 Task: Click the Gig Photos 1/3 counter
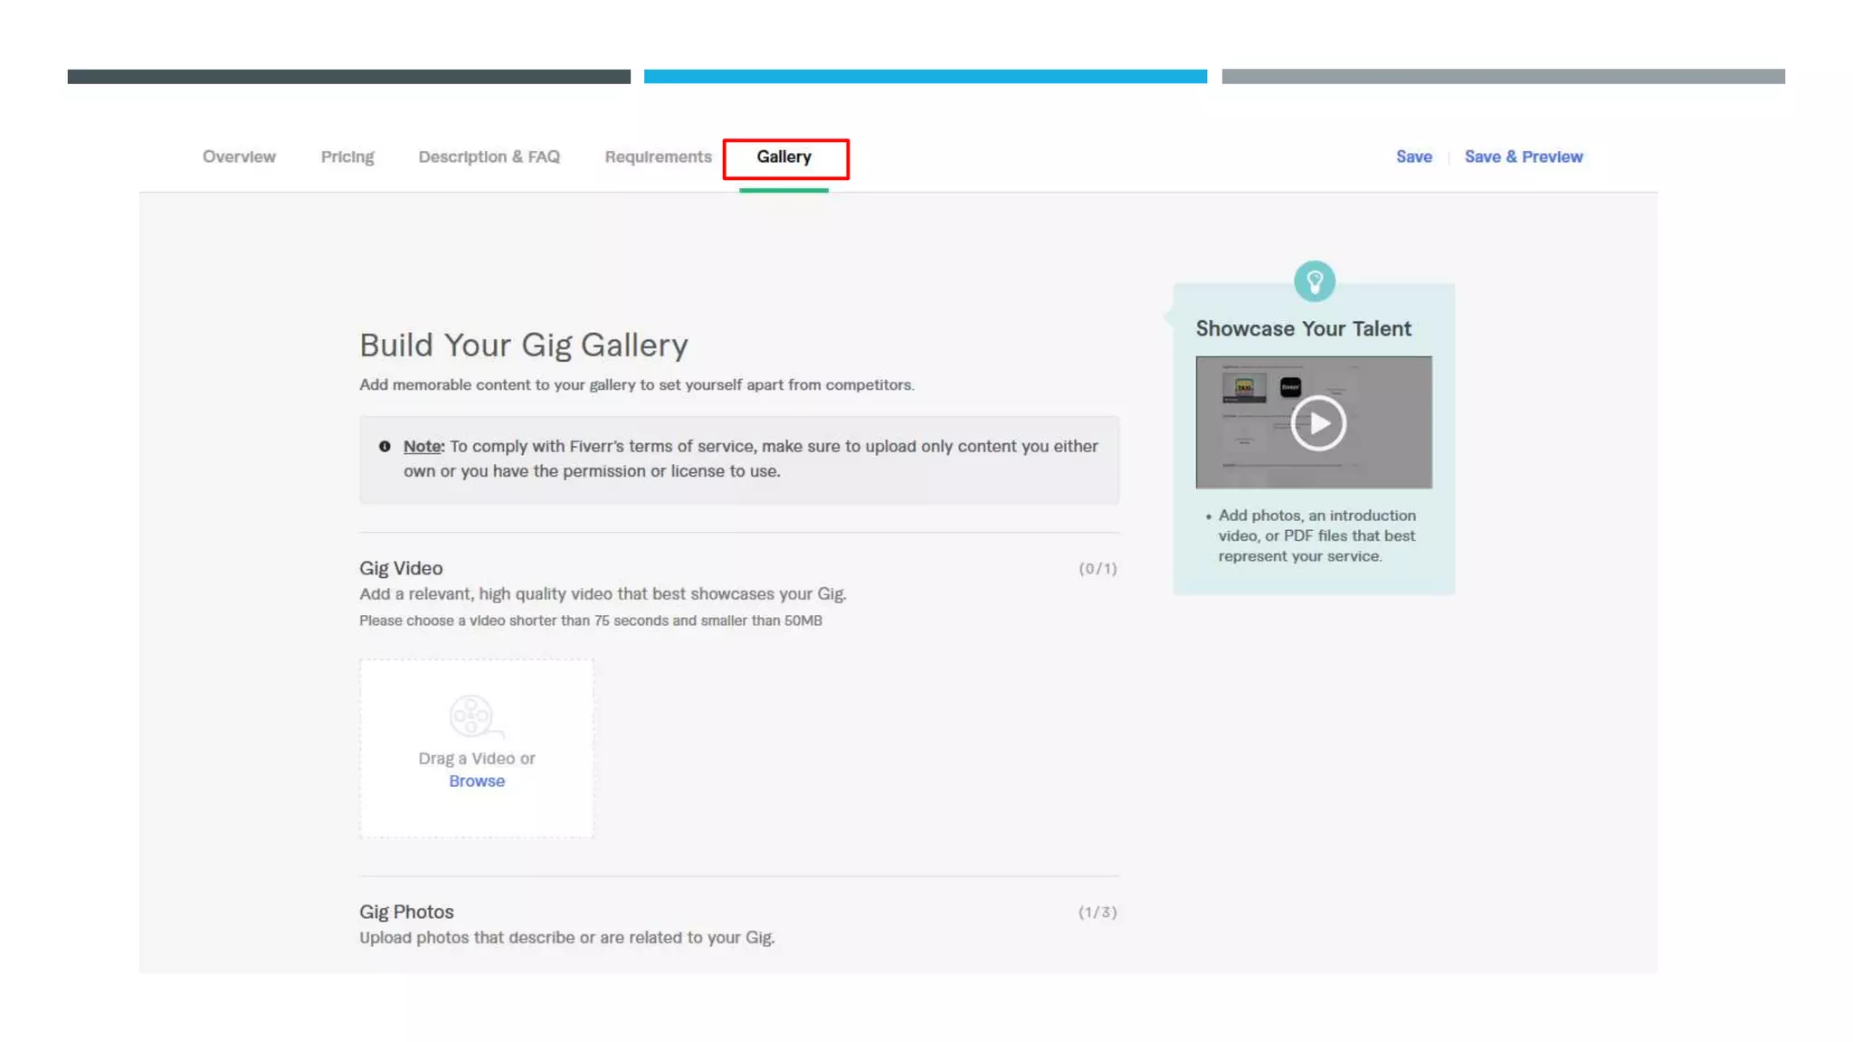click(1097, 913)
